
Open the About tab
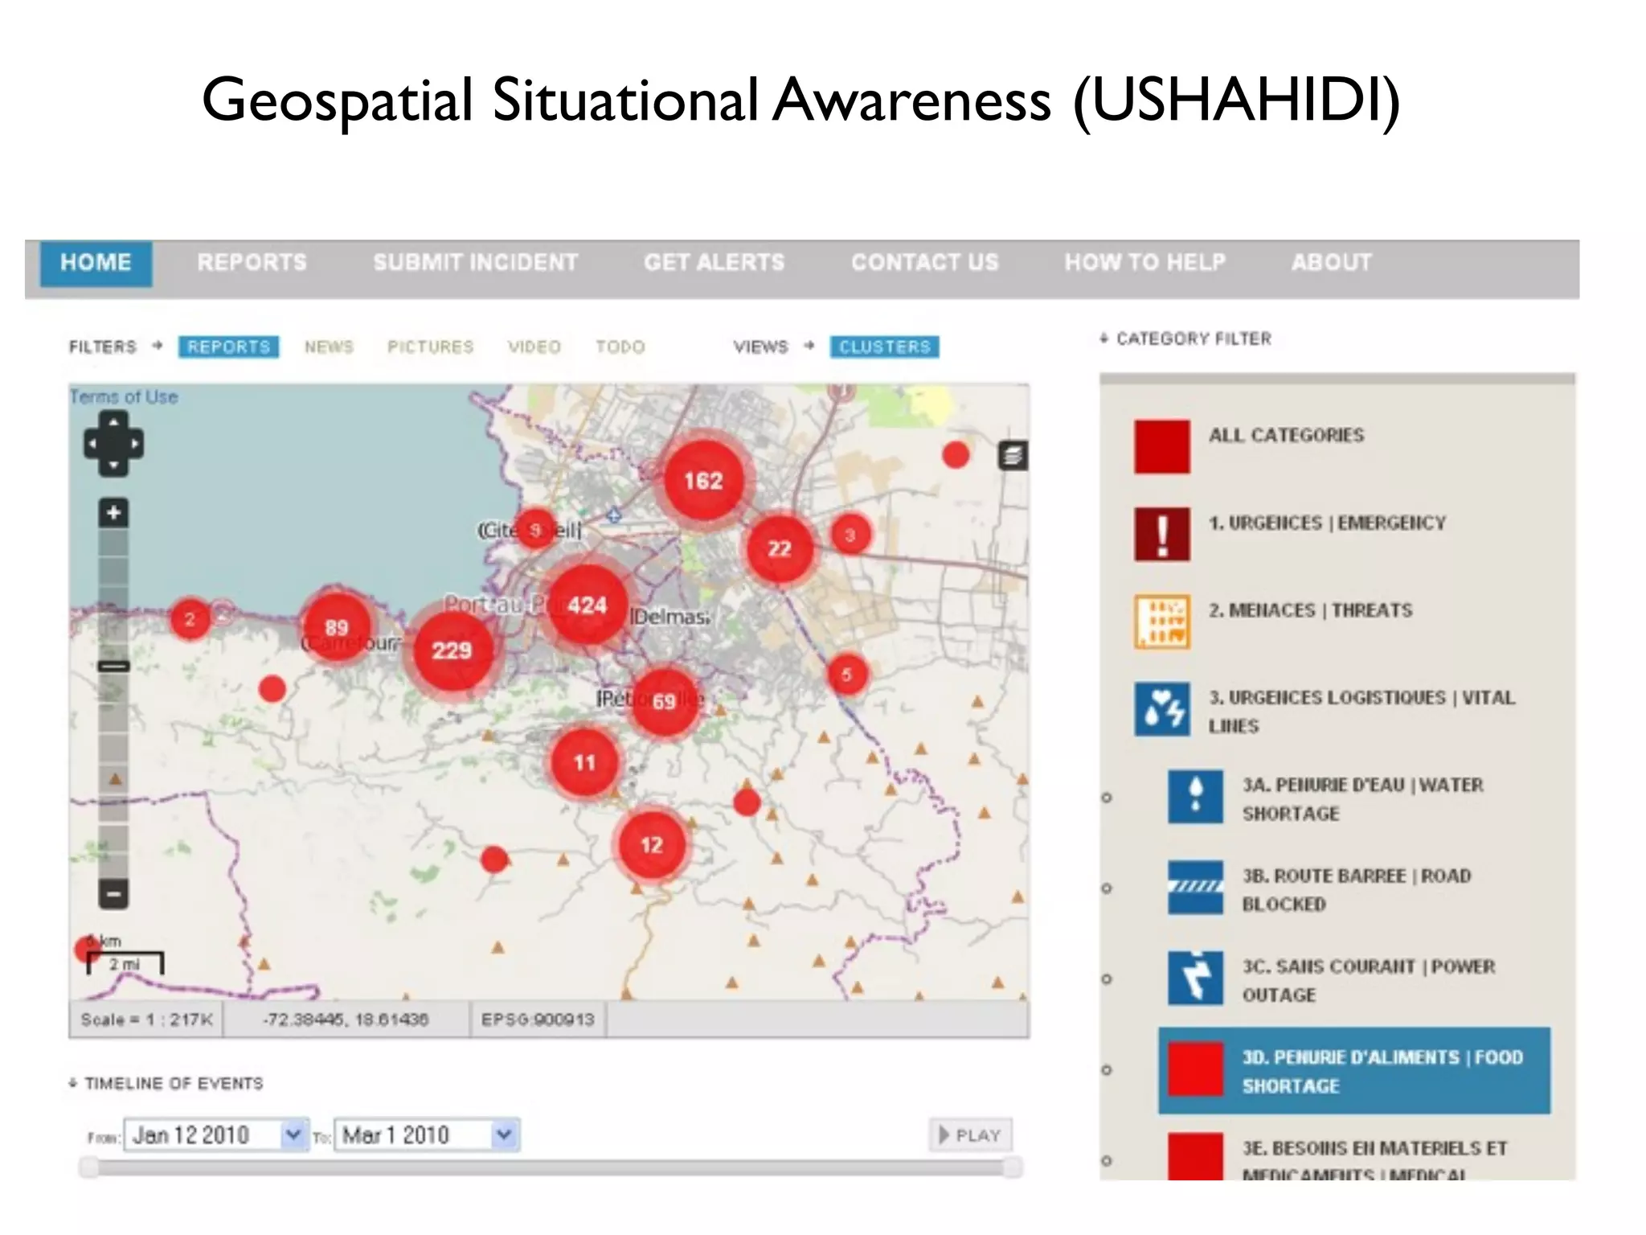1331,263
